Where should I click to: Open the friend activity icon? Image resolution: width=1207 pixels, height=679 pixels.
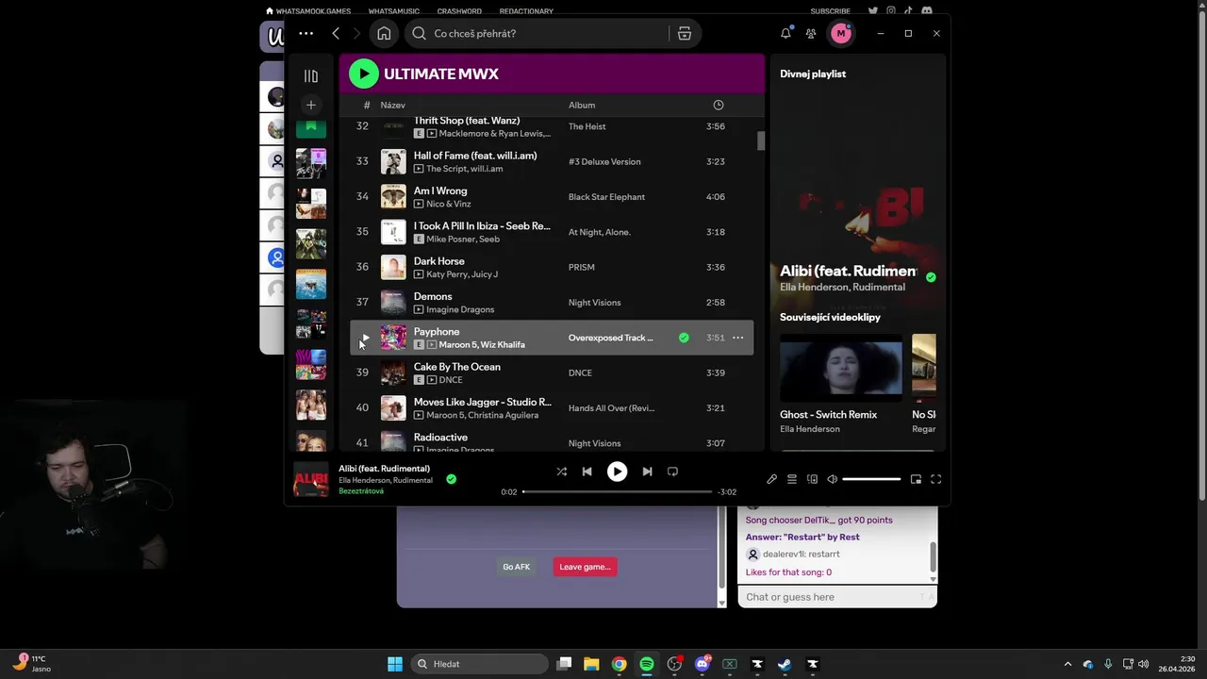[811, 33]
